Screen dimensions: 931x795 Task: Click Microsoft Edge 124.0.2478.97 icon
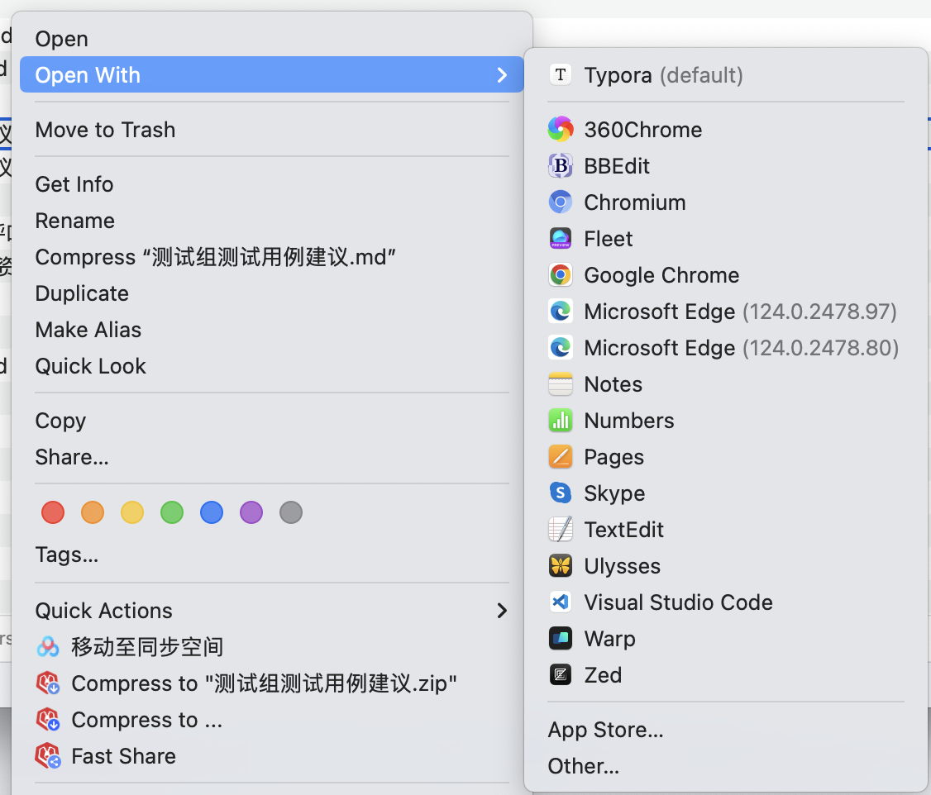pyautogui.click(x=560, y=312)
